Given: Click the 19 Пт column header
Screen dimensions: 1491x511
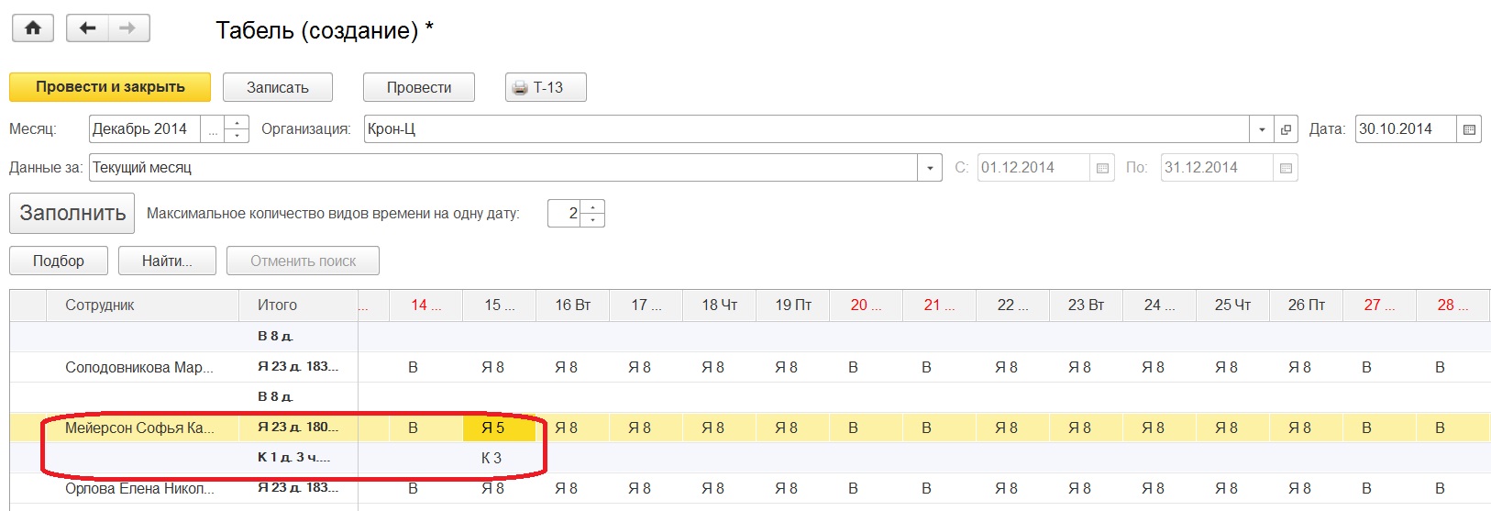Looking at the screenshot, I should (792, 305).
